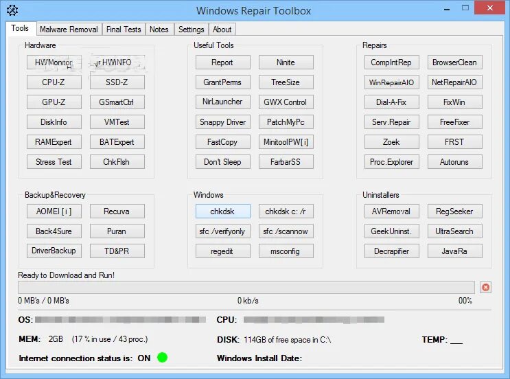Run BrowserClean

pyautogui.click(x=454, y=62)
